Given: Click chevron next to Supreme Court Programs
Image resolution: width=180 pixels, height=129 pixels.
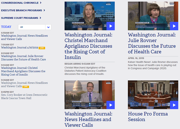Looking at the screenshot, I should pyautogui.click(x=40, y=18).
